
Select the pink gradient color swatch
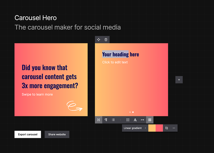click(x=159, y=128)
